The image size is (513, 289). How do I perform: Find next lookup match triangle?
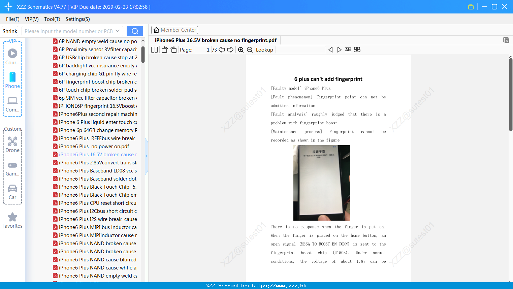(339, 50)
